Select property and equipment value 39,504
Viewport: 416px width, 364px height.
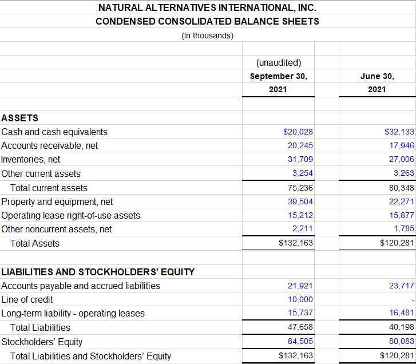[300, 201]
